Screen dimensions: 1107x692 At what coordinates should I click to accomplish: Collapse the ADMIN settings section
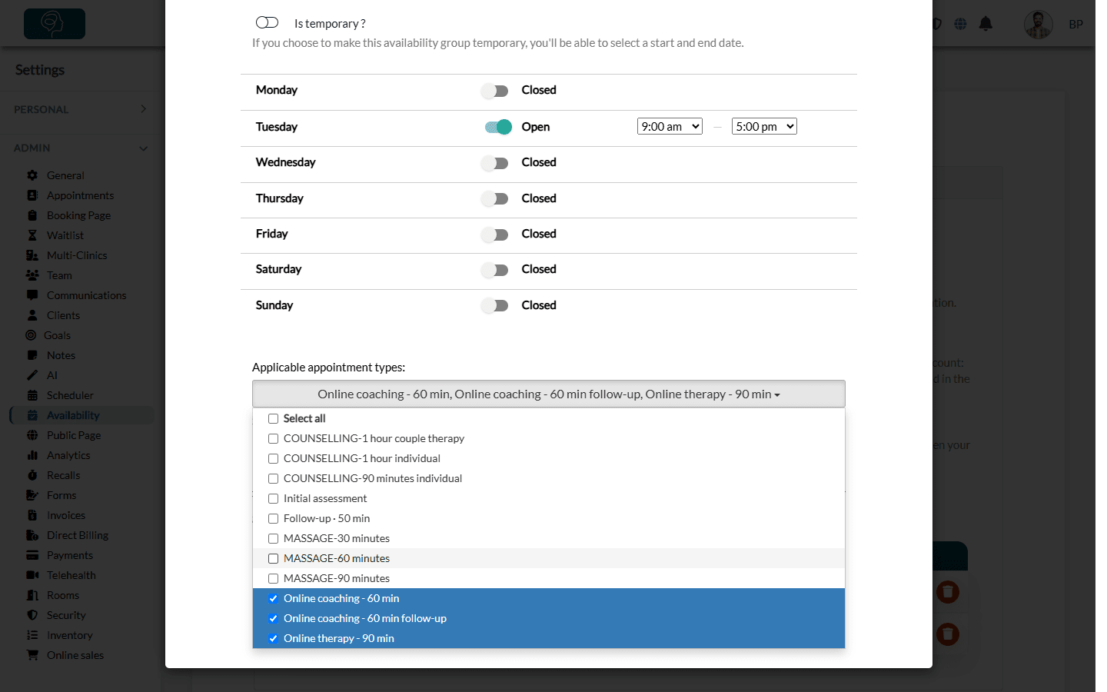[x=81, y=148]
